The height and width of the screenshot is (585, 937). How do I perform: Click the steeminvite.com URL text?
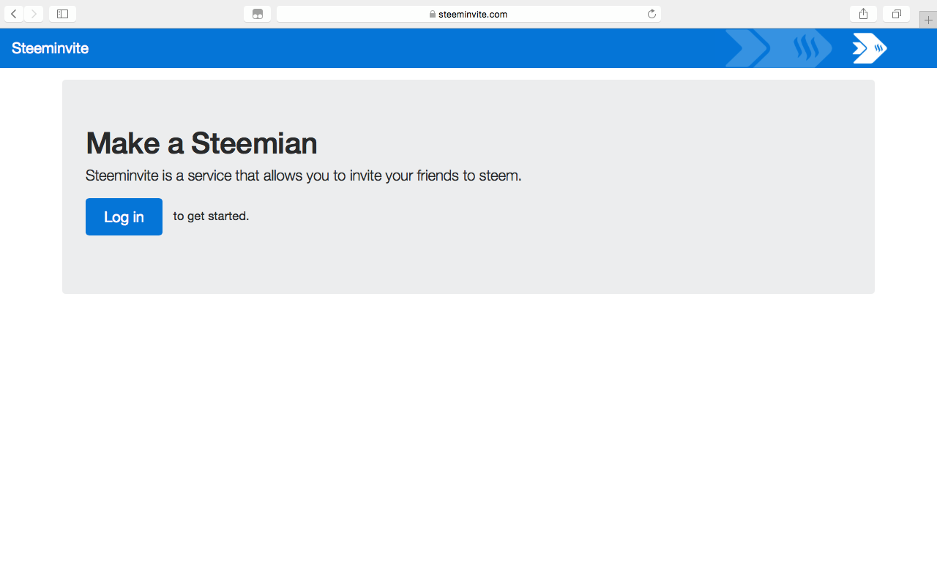pos(472,14)
